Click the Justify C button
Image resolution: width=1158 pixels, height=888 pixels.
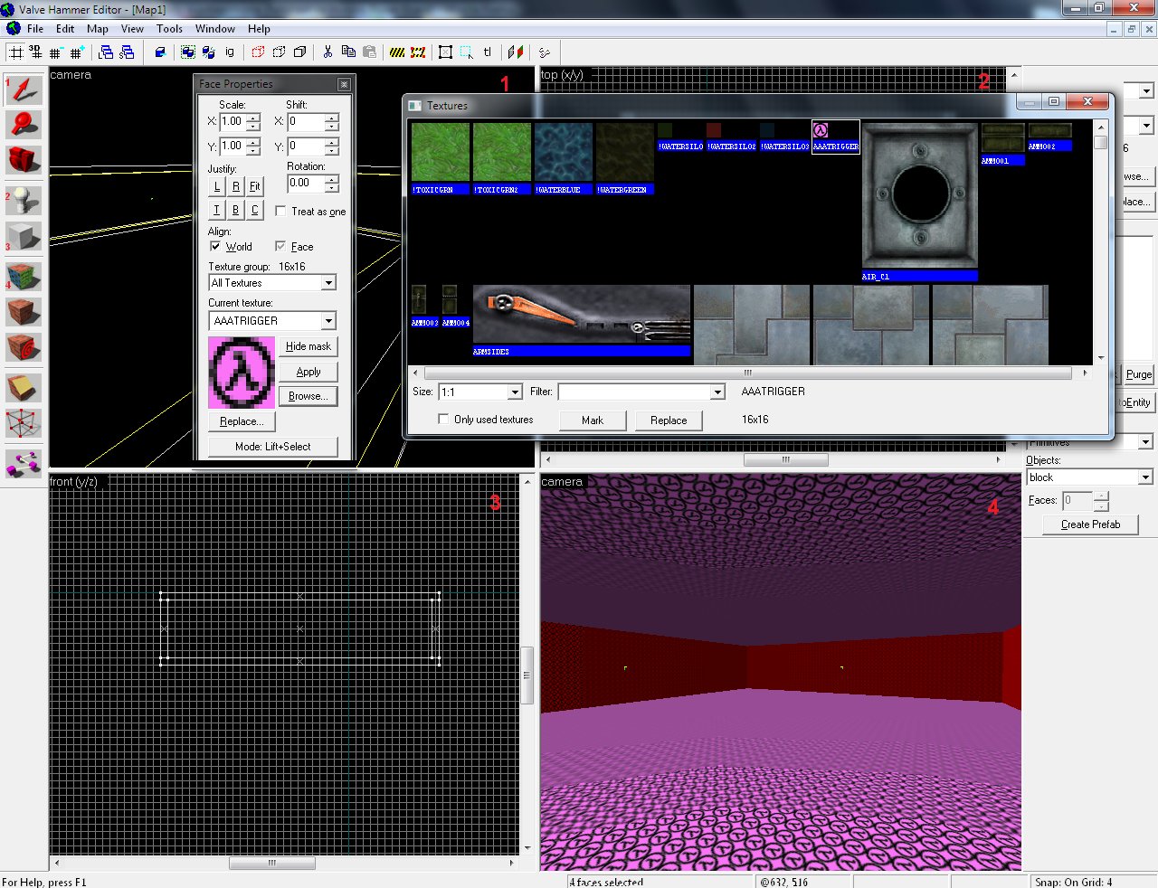pyautogui.click(x=255, y=210)
